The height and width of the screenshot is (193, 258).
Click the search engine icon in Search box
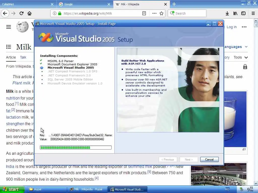tap(172, 13)
